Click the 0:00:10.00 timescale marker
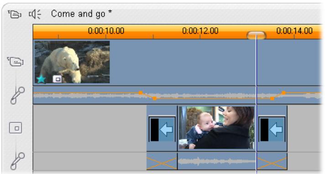 point(106,31)
